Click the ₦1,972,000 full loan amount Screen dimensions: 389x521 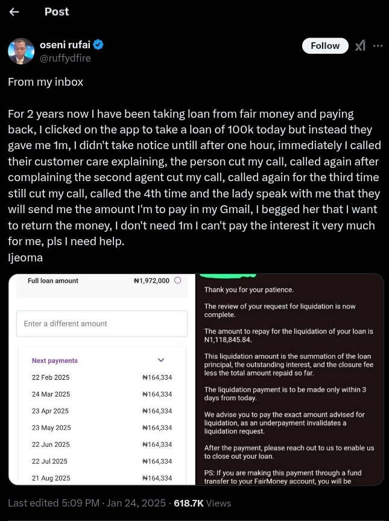[151, 281]
